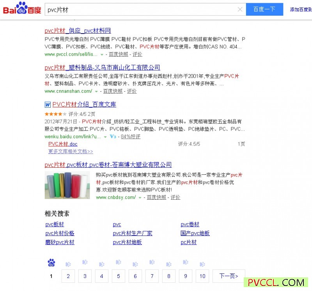Select related search 国产pvc地板
Viewport: 312px width, 291px height.
[195, 234]
